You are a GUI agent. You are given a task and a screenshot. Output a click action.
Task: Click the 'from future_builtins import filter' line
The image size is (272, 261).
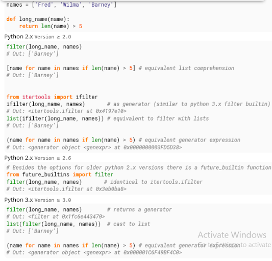pos(60,174)
